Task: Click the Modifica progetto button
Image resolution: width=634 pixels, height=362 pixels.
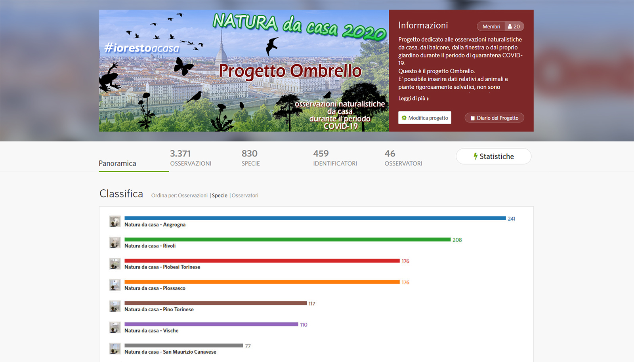Action: pyautogui.click(x=424, y=118)
